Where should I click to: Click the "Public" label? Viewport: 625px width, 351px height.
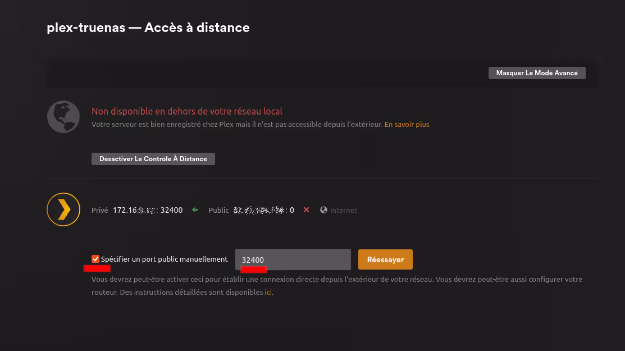coord(218,210)
